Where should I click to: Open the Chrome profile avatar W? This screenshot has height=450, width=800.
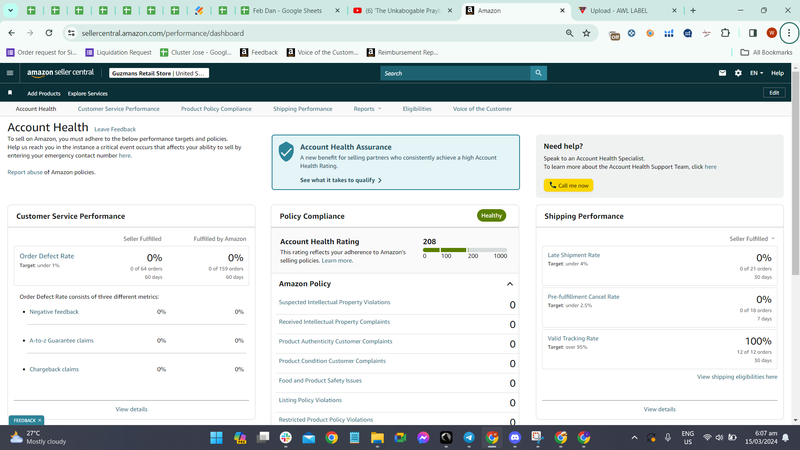(x=772, y=33)
